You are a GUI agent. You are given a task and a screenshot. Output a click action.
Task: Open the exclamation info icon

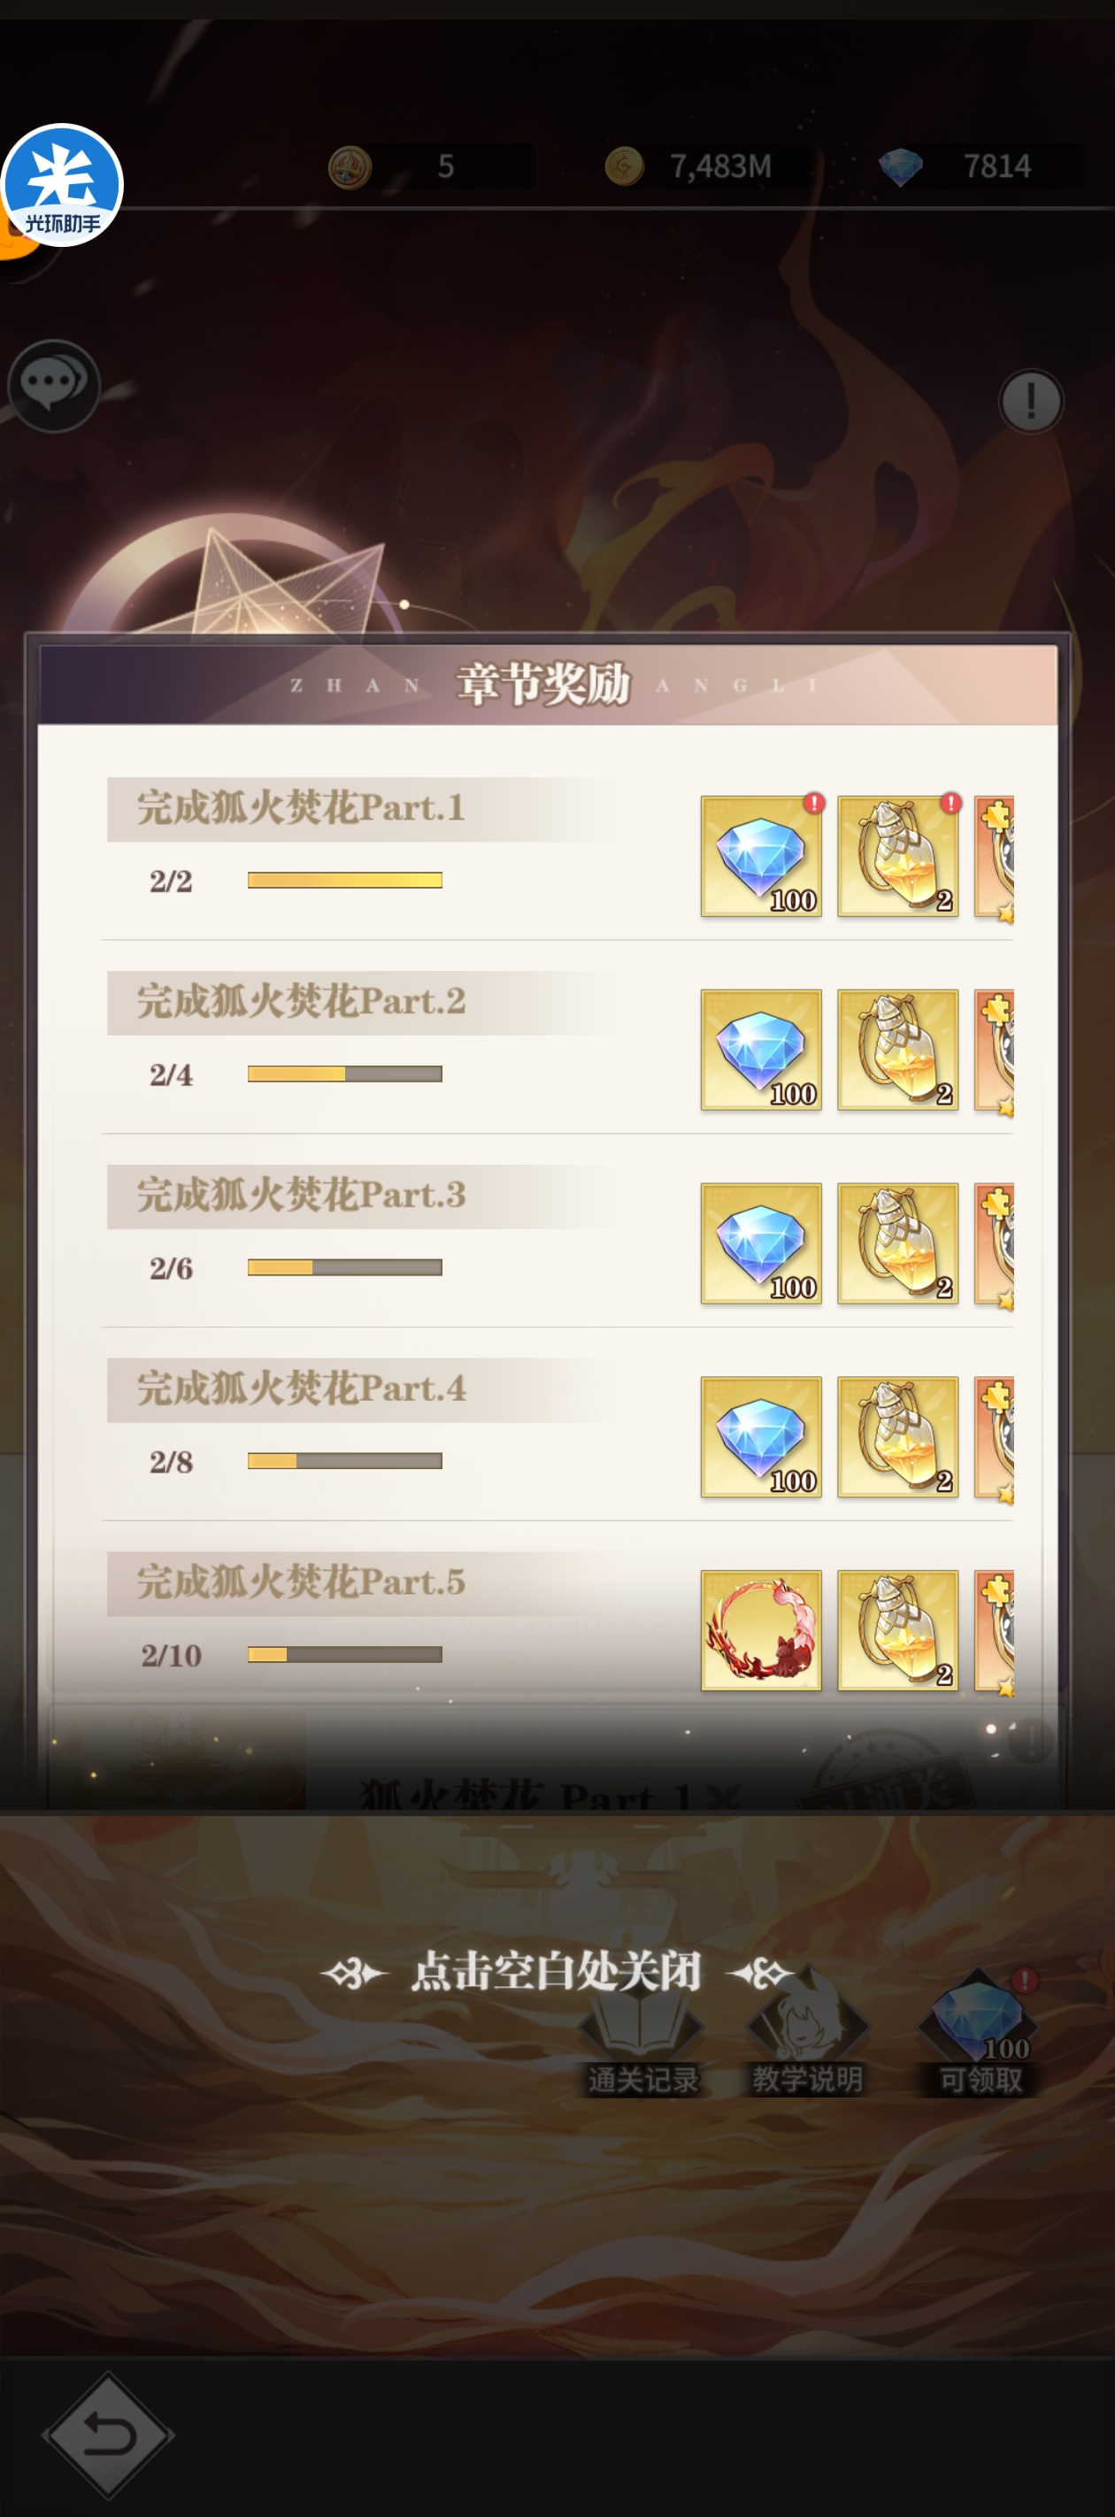click(1030, 401)
